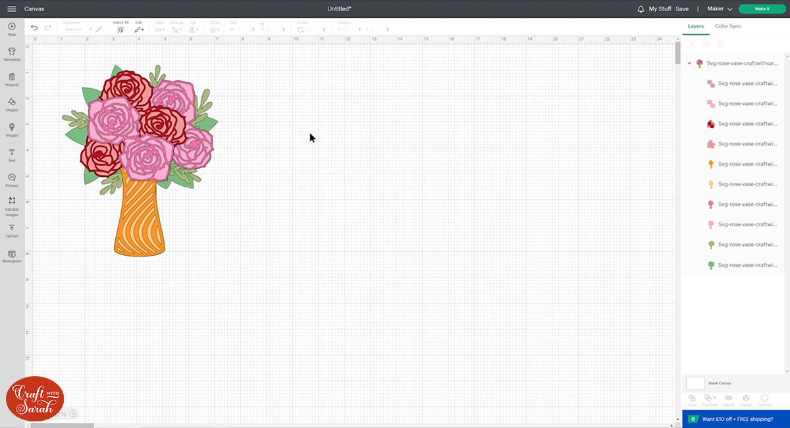Click the Untitled project title
The width and height of the screenshot is (790, 428).
coord(340,9)
